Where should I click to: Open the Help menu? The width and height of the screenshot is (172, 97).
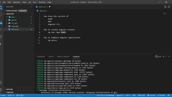49,2
